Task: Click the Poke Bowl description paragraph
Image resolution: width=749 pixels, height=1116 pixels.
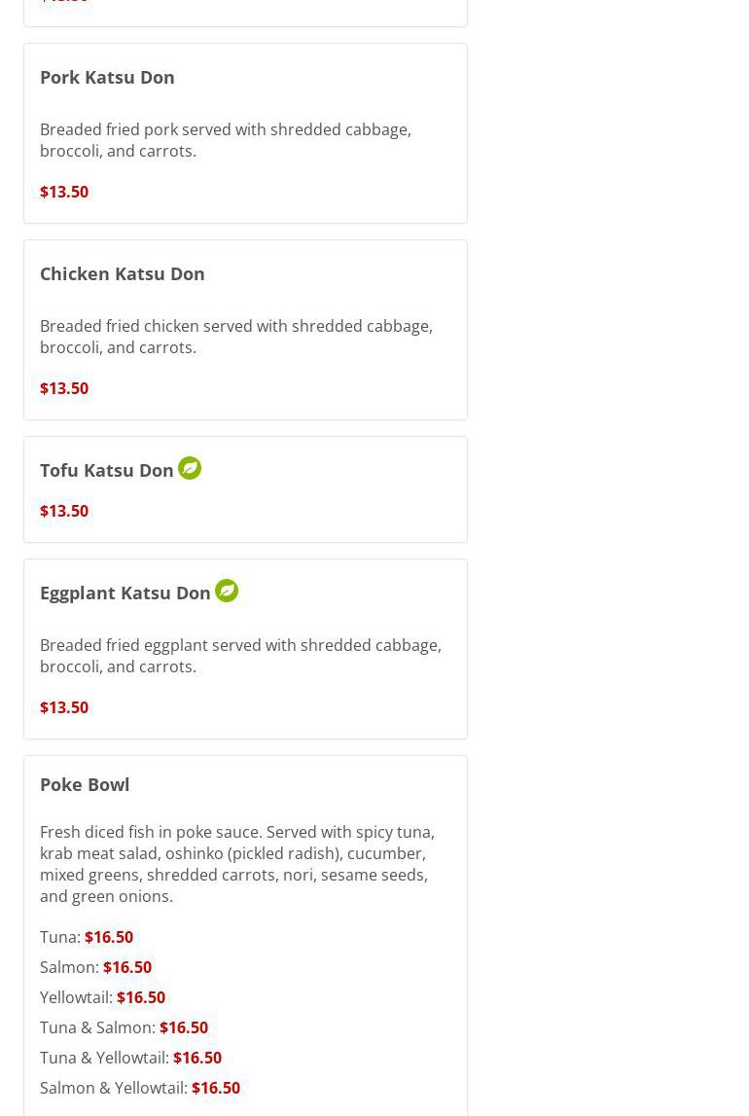Action: point(237,864)
